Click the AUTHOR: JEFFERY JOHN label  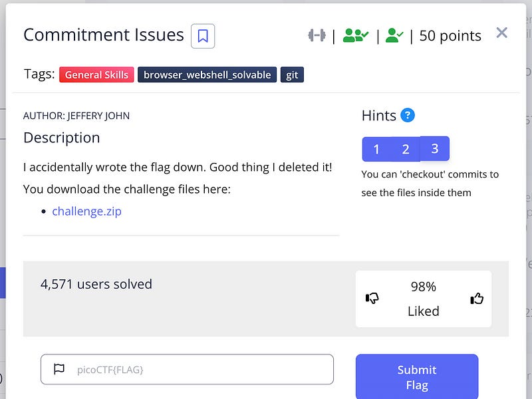point(76,115)
